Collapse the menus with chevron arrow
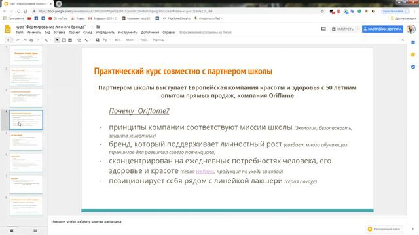419x235 pixels. [x=403, y=40]
